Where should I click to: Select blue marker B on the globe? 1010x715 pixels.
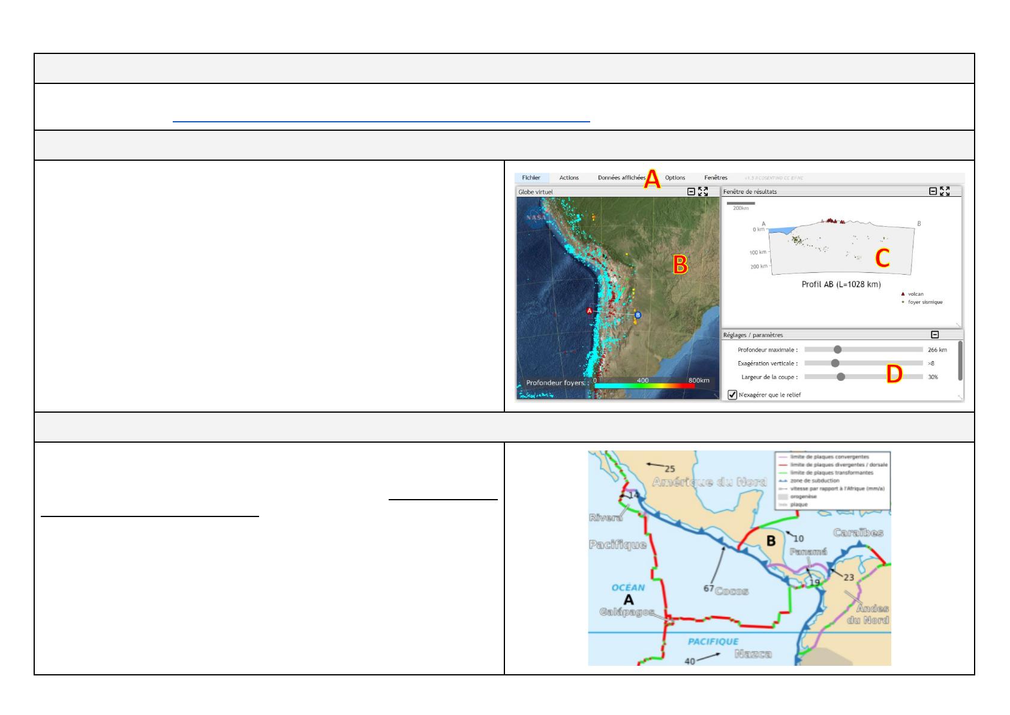638,315
